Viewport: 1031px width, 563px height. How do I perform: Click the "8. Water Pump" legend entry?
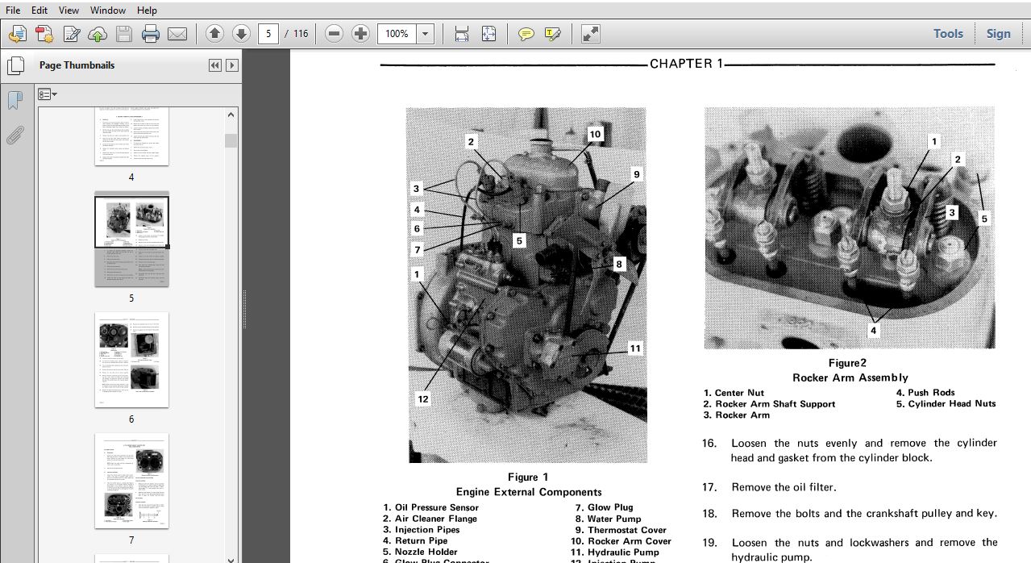tap(608, 519)
